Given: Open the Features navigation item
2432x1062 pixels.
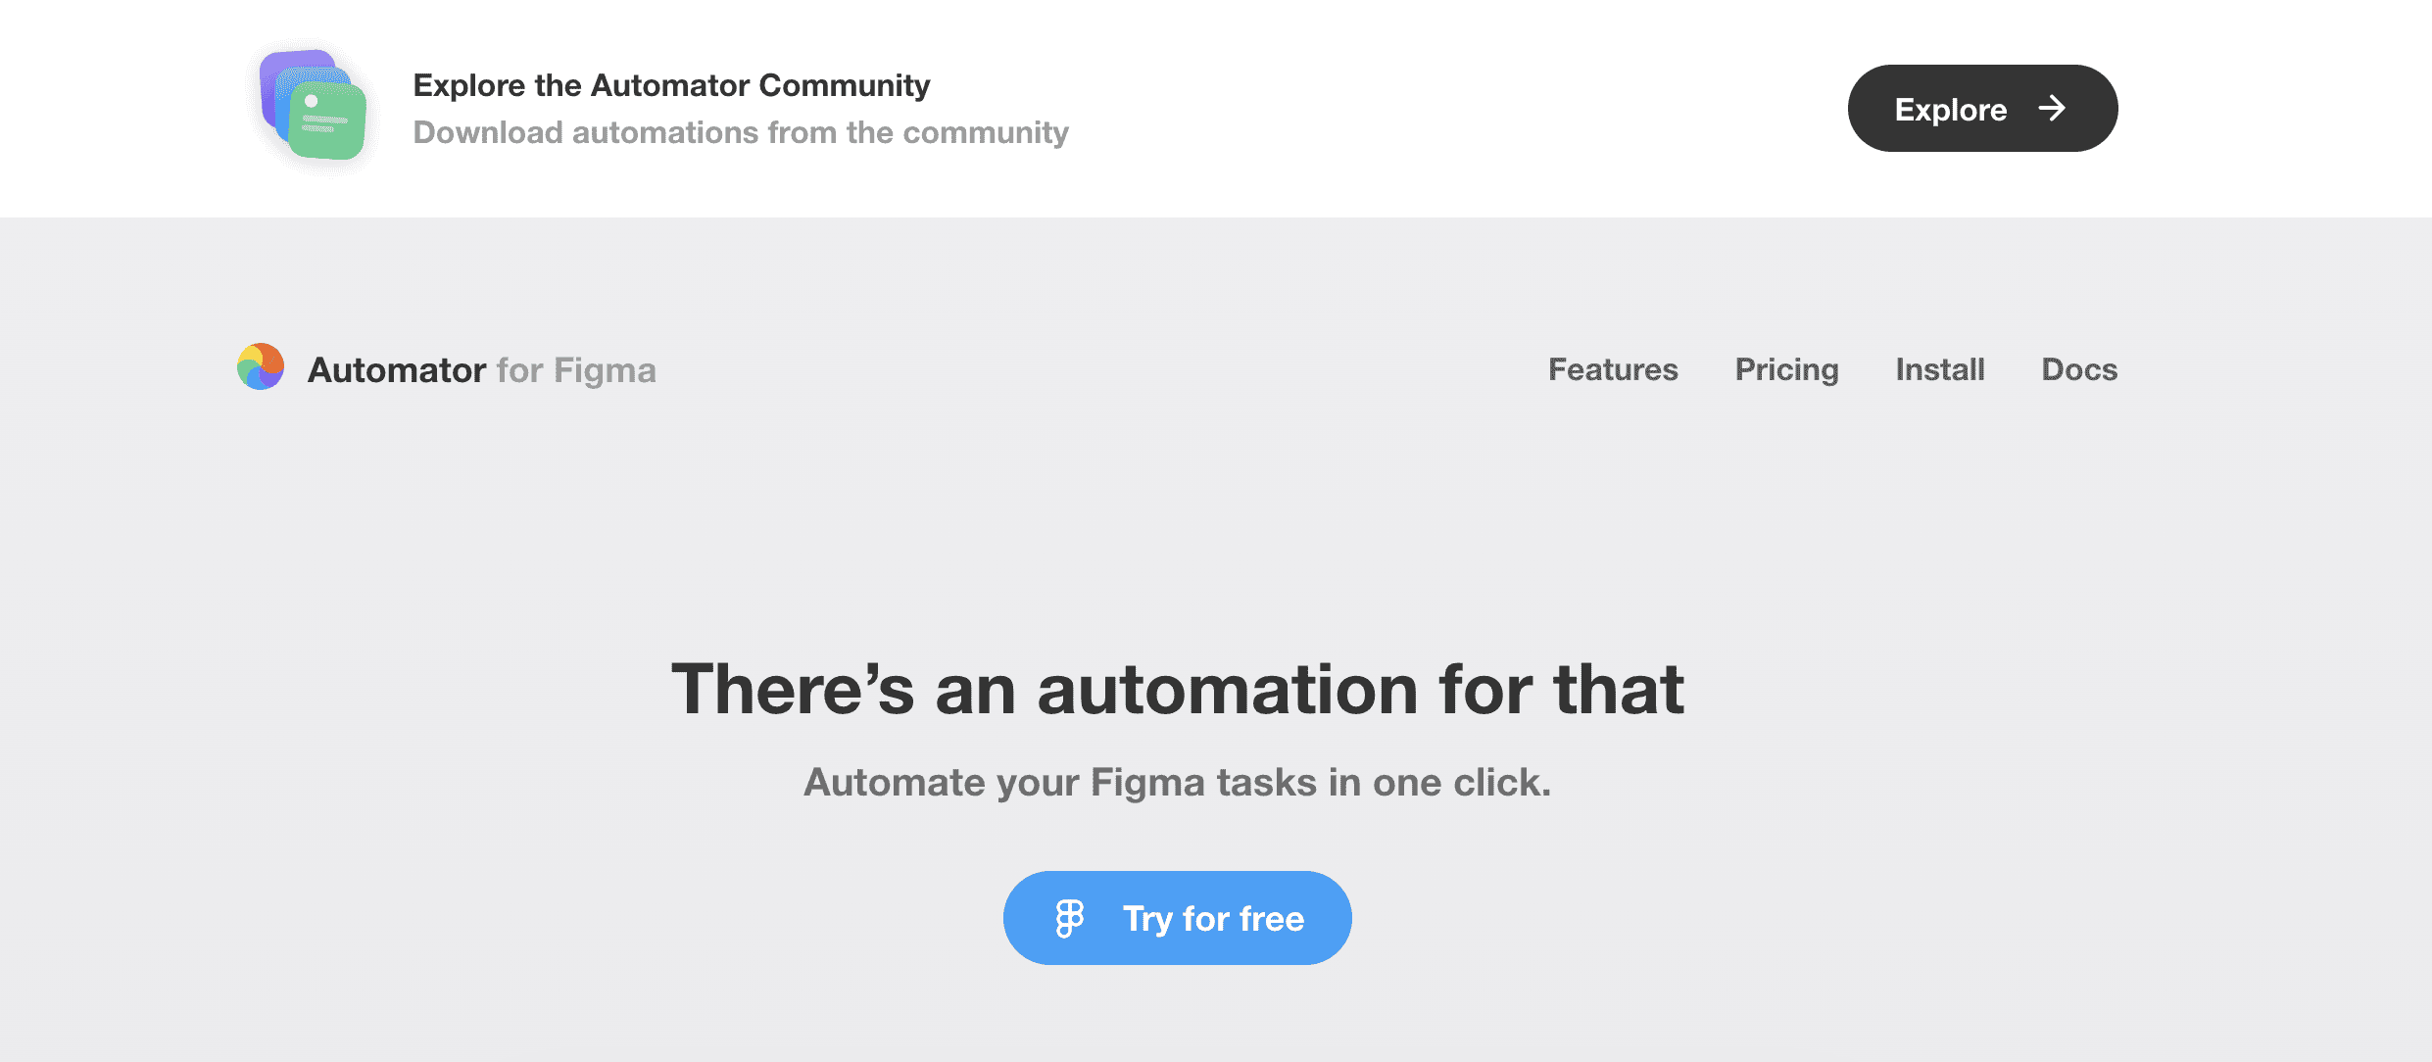Looking at the screenshot, I should coord(1613,369).
